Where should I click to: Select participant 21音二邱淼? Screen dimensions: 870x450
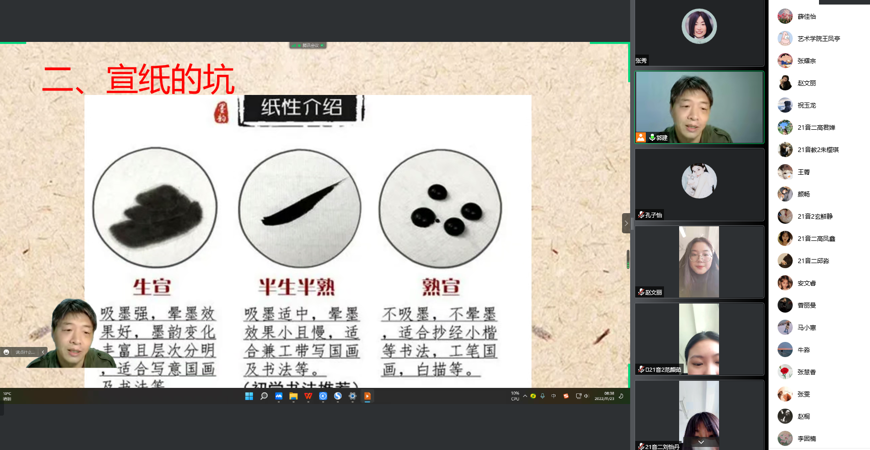pyautogui.click(x=819, y=261)
